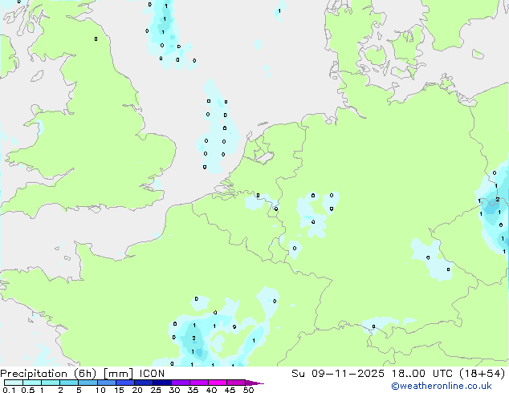Viewport: 509px width, 393px height.
Task: Click the "25" legend scale label
Action: pos(156,390)
